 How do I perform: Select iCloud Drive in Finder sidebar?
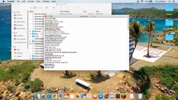tap(20, 42)
